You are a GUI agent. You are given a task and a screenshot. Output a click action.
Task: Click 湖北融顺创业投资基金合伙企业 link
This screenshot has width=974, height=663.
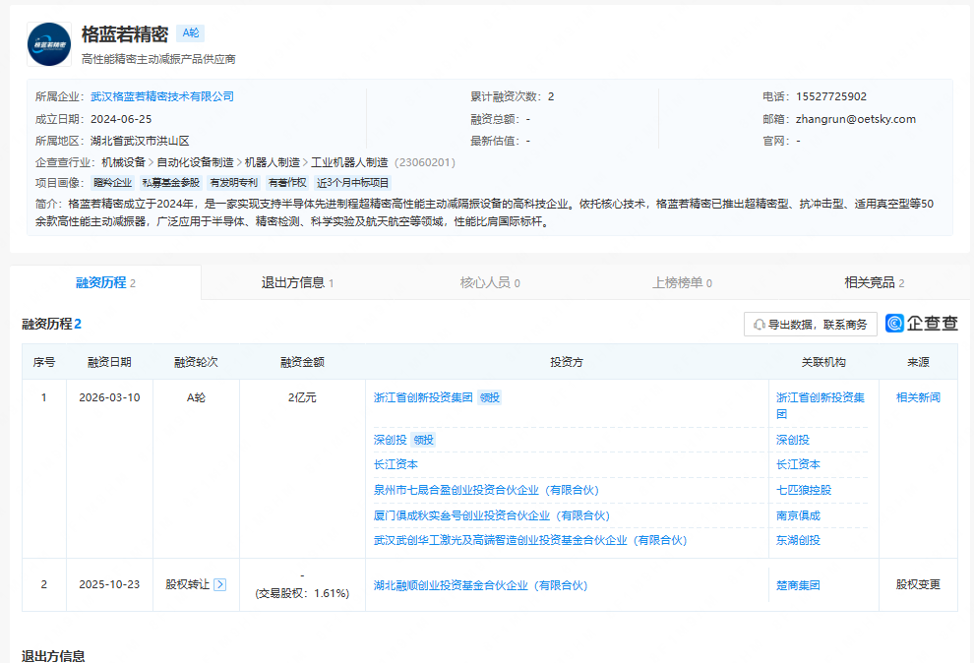click(x=480, y=585)
